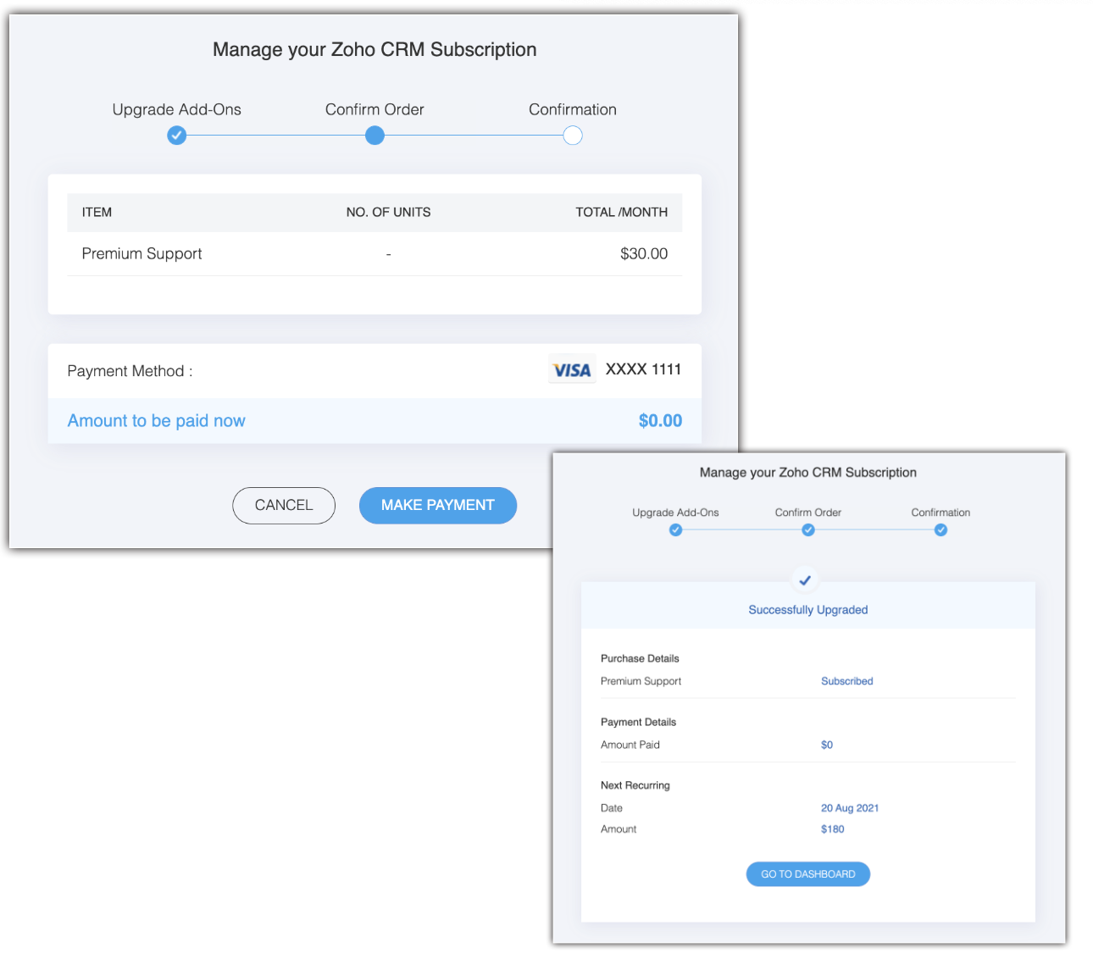Click the MAKE PAYMENT button
Viewport: 1093px width, 959px height.
click(438, 505)
